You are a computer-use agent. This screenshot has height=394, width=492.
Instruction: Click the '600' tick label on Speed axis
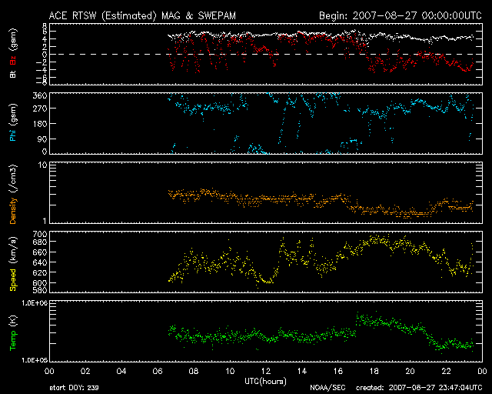click(x=40, y=282)
